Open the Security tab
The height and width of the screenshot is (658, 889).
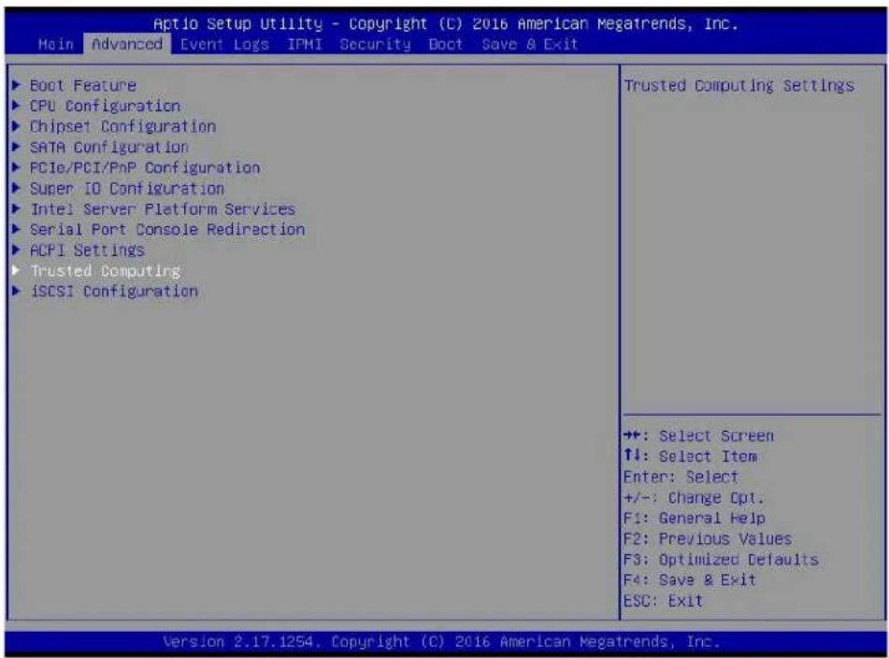click(375, 44)
